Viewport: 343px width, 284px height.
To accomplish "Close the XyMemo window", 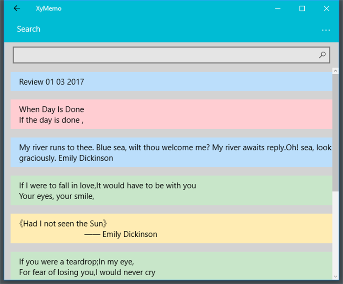I will 326,9.
